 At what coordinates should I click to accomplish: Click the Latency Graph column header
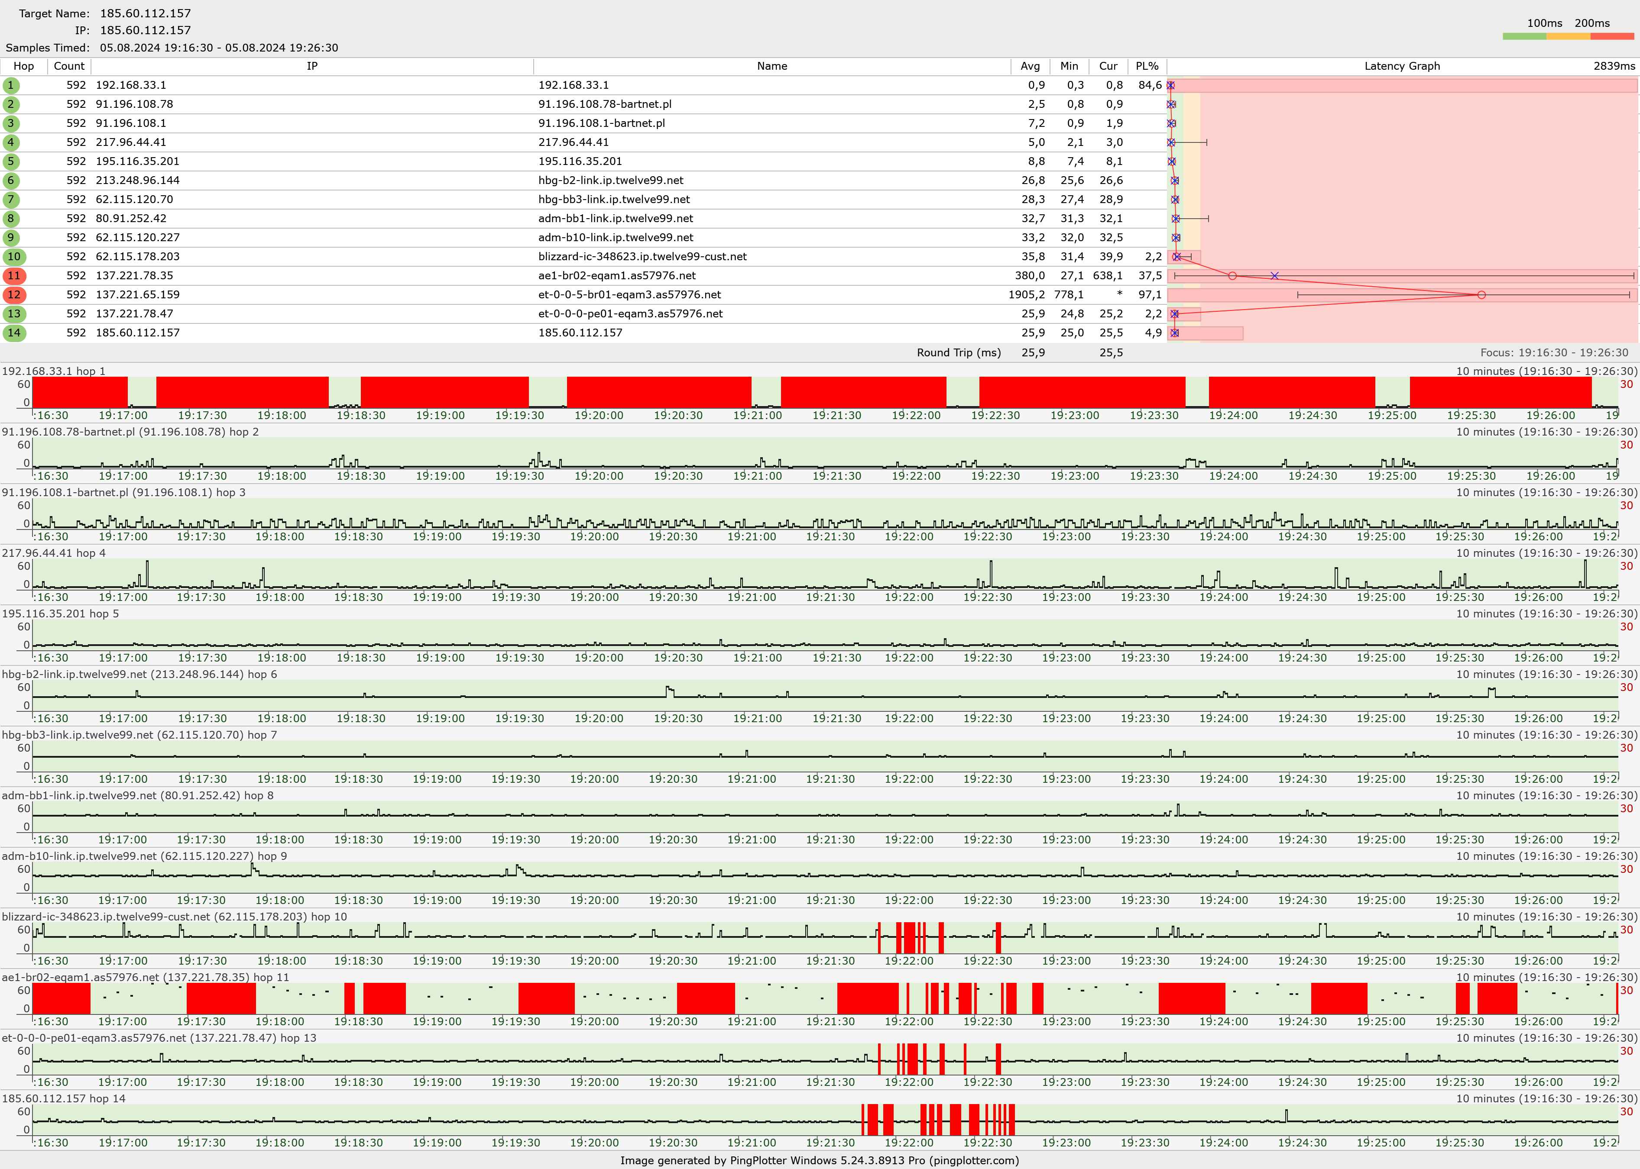click(1402, 66)
